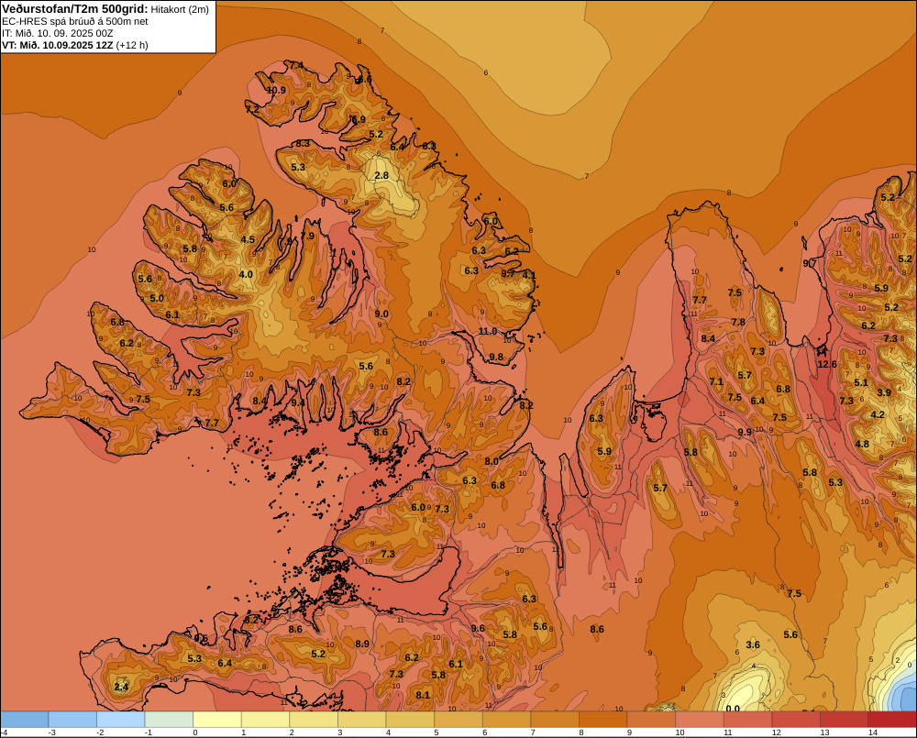Click the 9.6 temperature value on the map
Image resolution: width=917 pixels, height=738 pixels.
[x=478, y=628]
